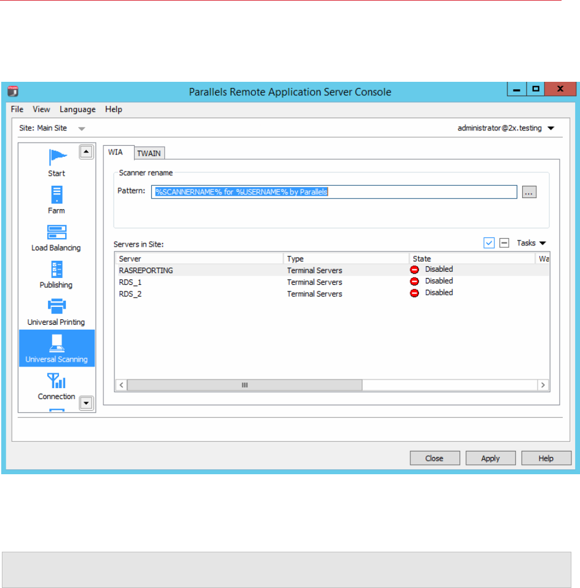Sort by the Type column header
The image size is (580, 588).
coord(346,258)
